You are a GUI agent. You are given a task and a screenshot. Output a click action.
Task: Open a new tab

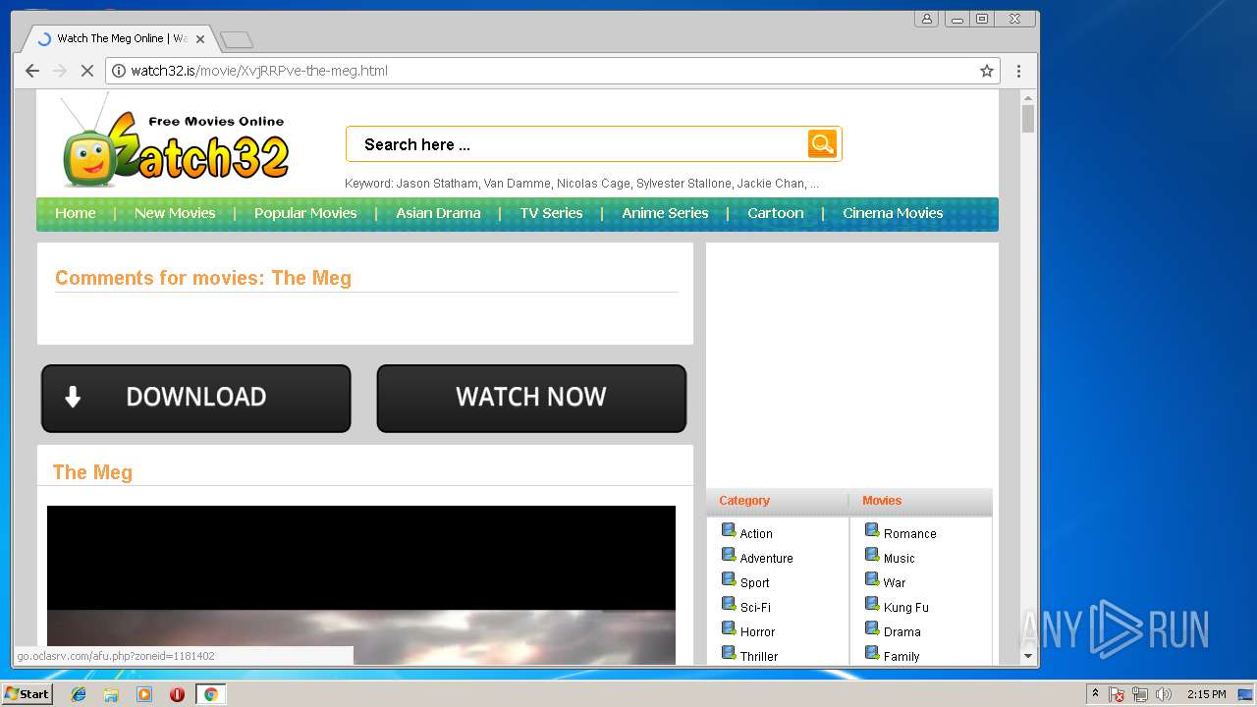[x=237, y=39]
